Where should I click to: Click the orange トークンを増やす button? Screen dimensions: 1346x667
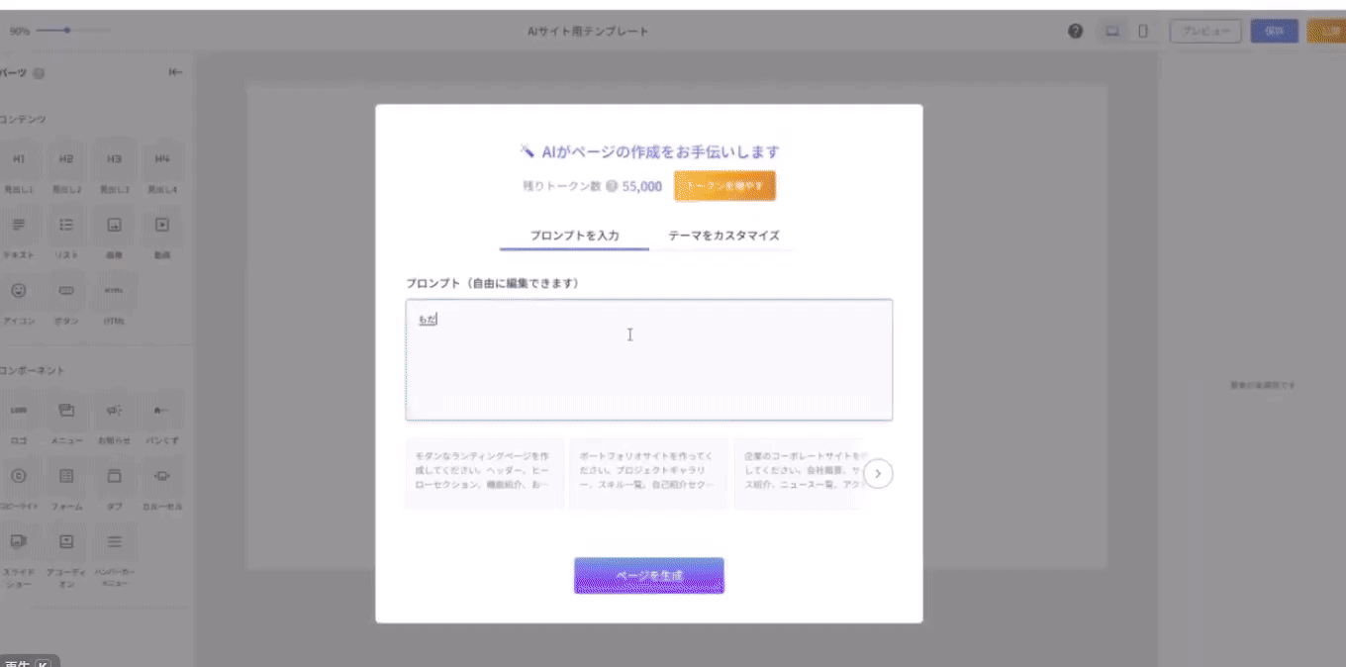point(724,186)
